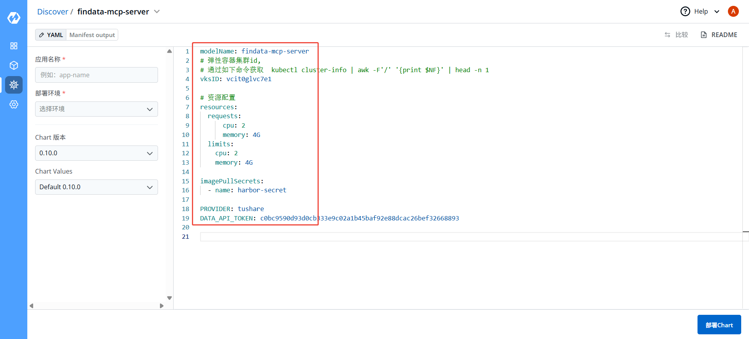Open the 选择环境 deployment environment dropdown

click(x=96, y=109)
